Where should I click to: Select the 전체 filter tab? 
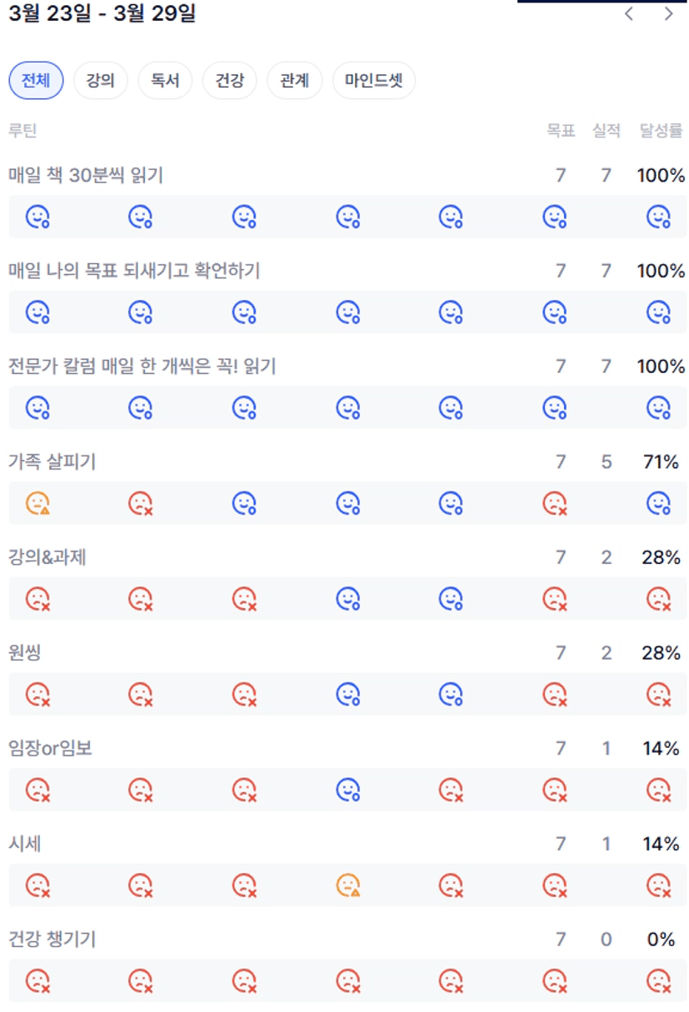point(36,81)
